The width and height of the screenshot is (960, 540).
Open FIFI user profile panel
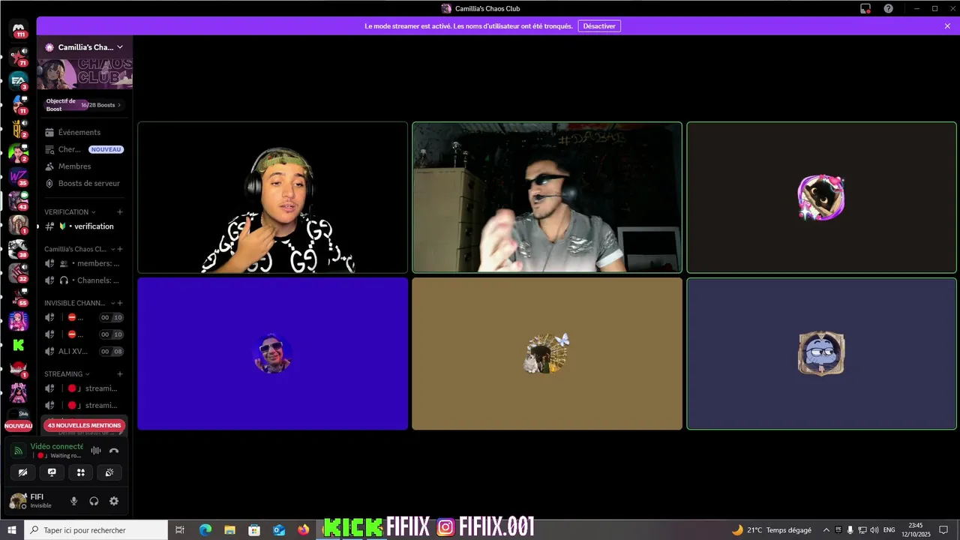34,501
